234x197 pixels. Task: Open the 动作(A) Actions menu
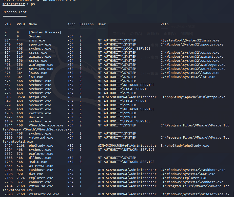[136, 34]
